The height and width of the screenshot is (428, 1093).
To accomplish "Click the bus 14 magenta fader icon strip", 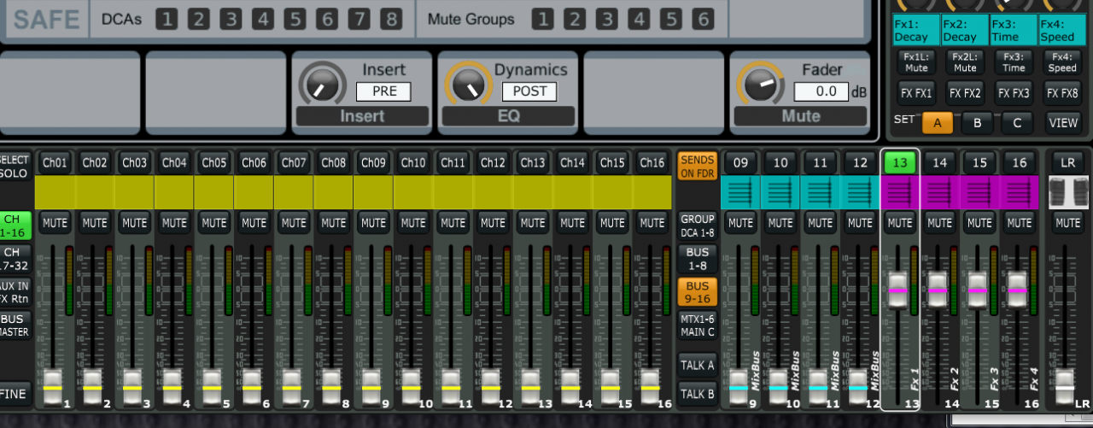I will click(939, 192).
